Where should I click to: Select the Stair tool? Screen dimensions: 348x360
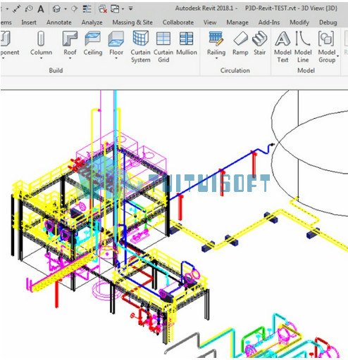tap(259, 44)
